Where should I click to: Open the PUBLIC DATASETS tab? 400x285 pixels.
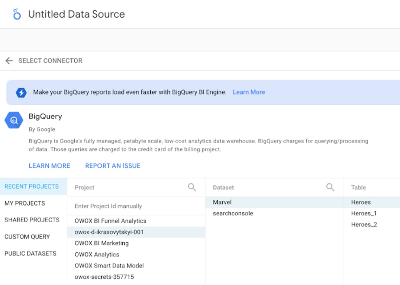[30, 253]
